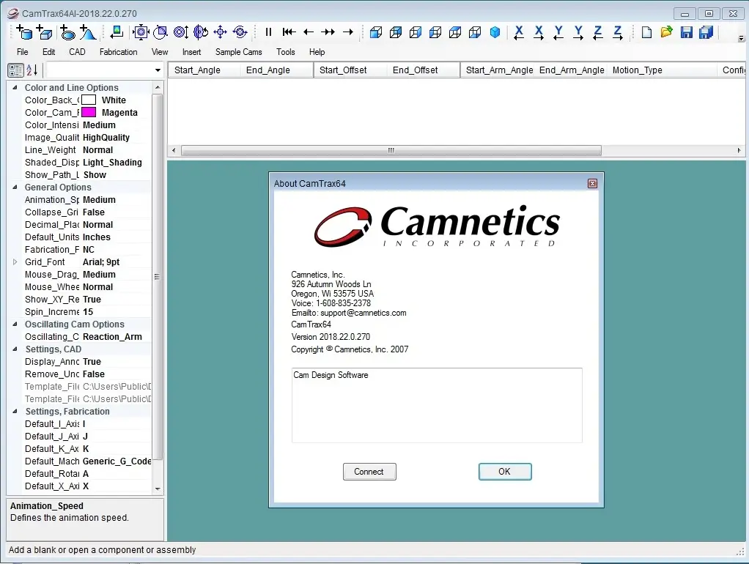Select the solid blue isometric cube view
Image resolution: width=749 pixels, height=564 pixels.
point(495,32)
